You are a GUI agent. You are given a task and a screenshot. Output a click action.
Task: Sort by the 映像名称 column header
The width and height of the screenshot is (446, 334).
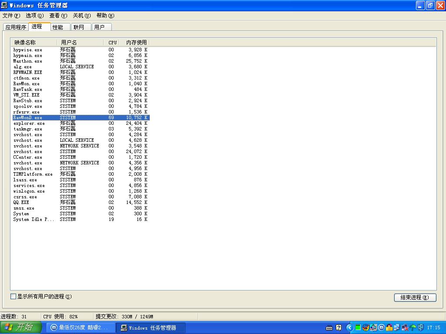[34, 43]
